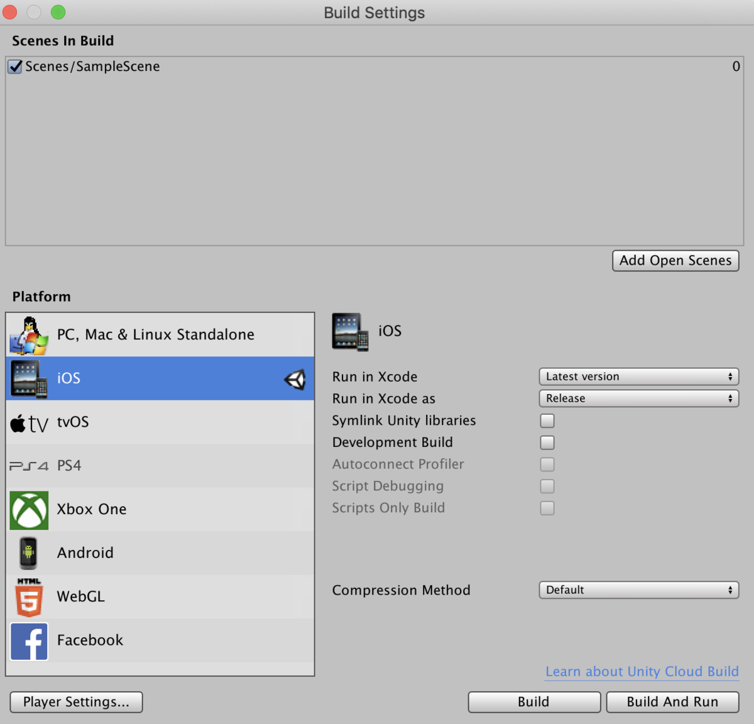Click the PS4 logo icon
This screenshot has width=754, height=724.
(x=29, y=466)
